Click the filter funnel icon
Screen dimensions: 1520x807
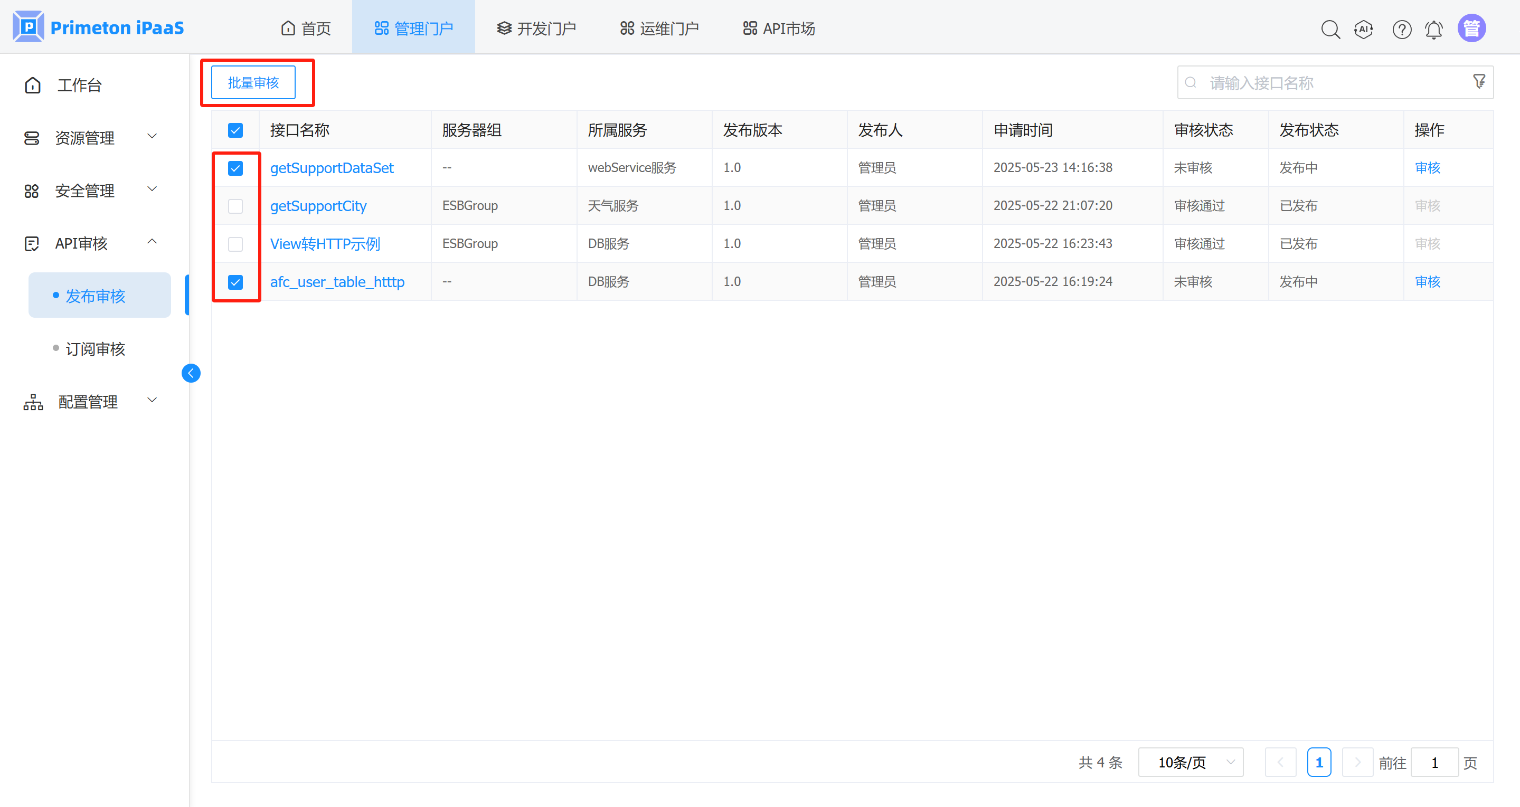[1479, 81]
